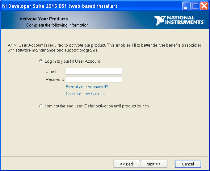Close the installer with the red X
Viewport: 210px width, 171px height.
[x=204, y=6]
